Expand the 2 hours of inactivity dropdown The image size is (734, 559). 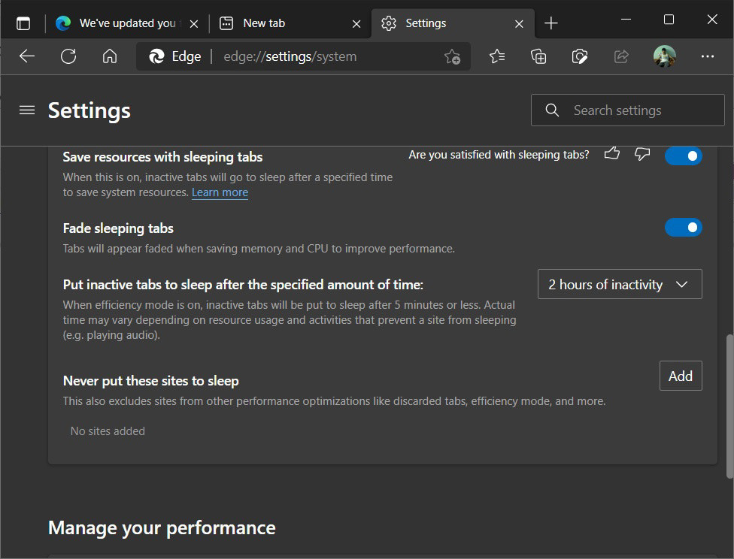click(620, 285)
